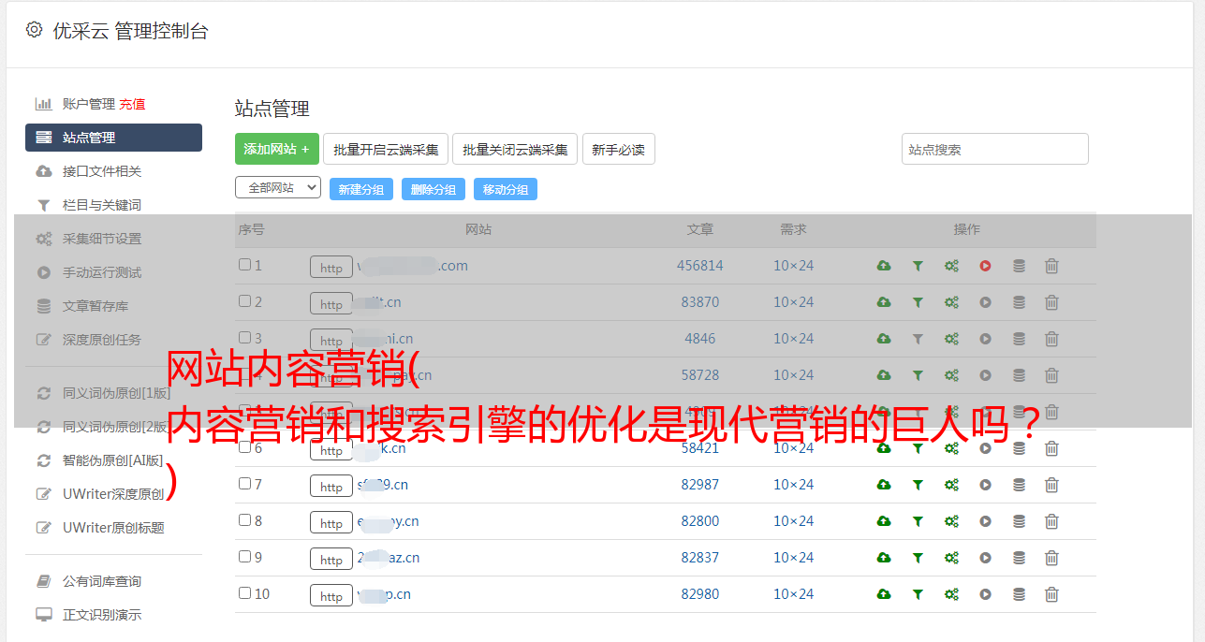
Task: Open gears settings icon in row 82987
Action: point(951,485)
